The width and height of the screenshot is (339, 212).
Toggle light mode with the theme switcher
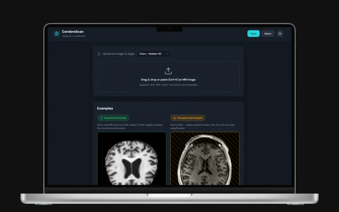(x=280, y=34)
